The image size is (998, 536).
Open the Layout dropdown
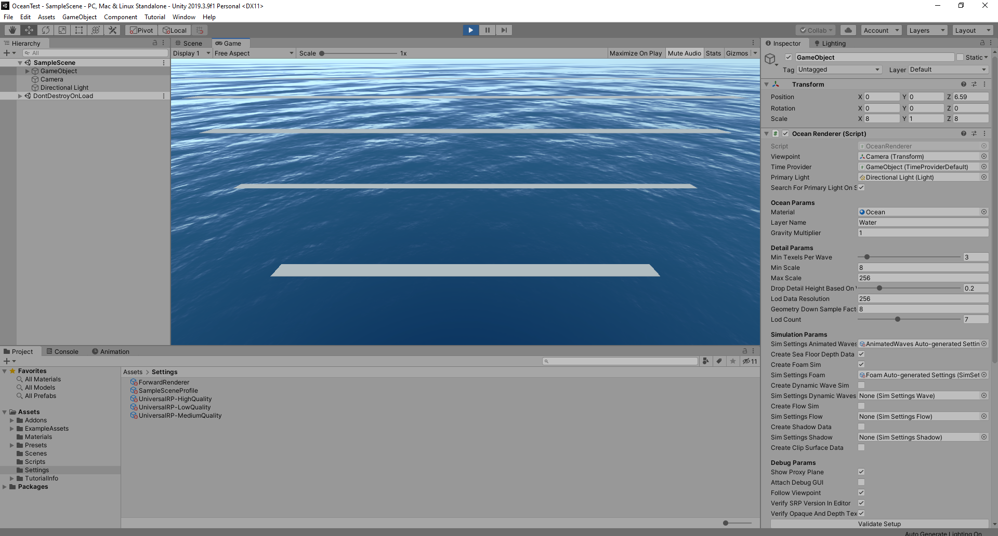(972, 30)
